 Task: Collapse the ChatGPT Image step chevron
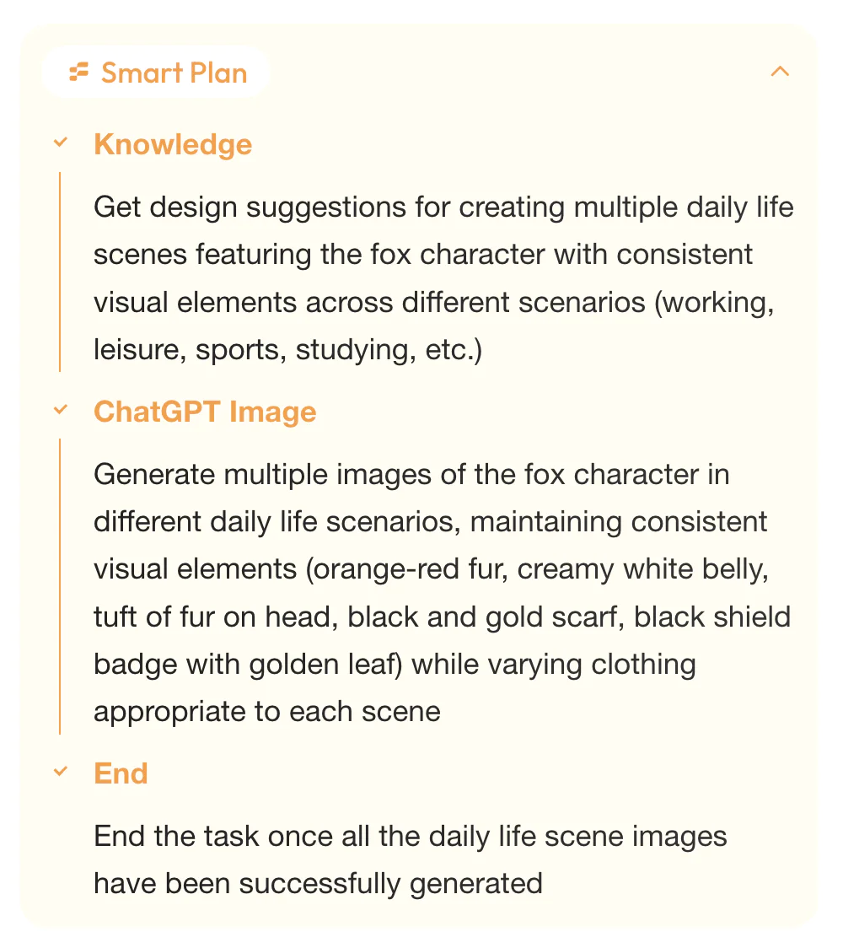coord(60,410)
